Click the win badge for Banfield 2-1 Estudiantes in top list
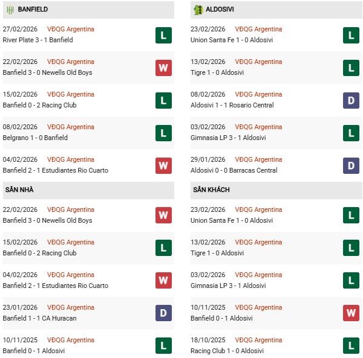Image resolution: width=363 pixels, height=358 pixels. tap(163, 165)
